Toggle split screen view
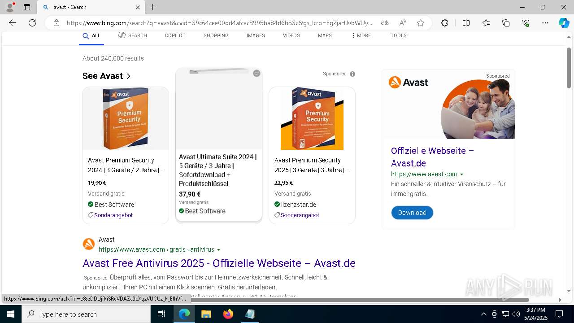 (x=466, y=23)
